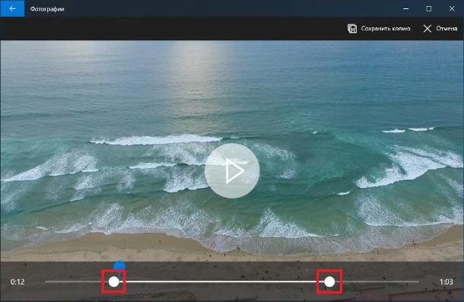This screenshot has width=464, height=302.
Task: Click the timeline track between the trim handles
Action: coord(221,281)
